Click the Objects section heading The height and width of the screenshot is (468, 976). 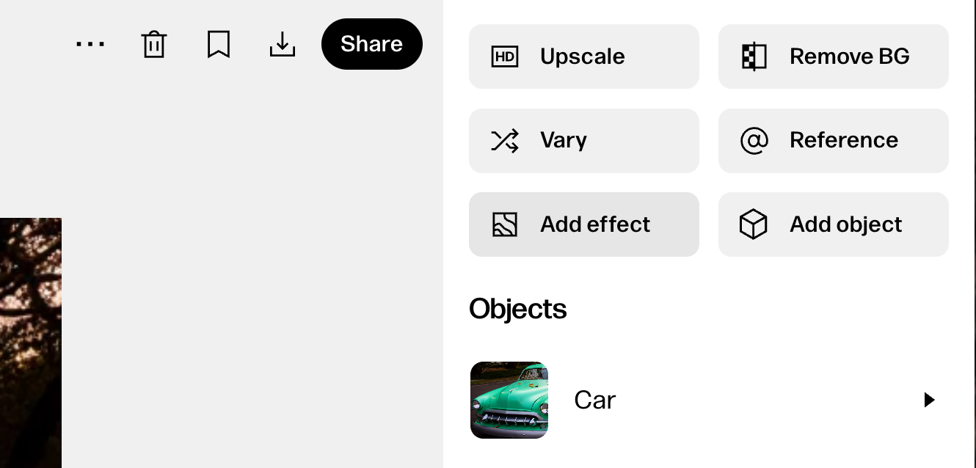[x=518, y=309]
